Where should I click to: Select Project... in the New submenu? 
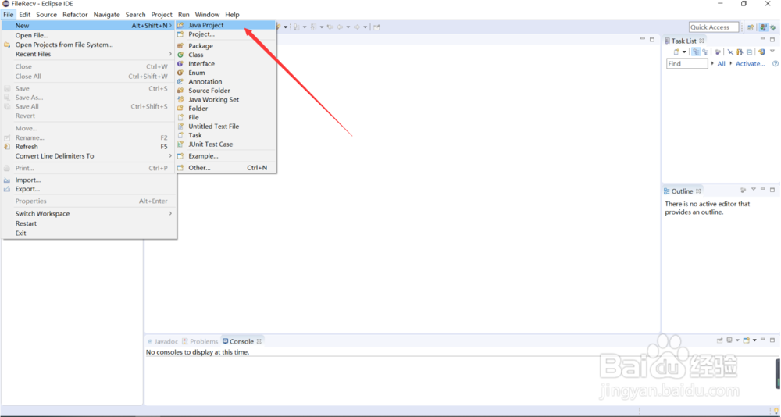[225, 34]
